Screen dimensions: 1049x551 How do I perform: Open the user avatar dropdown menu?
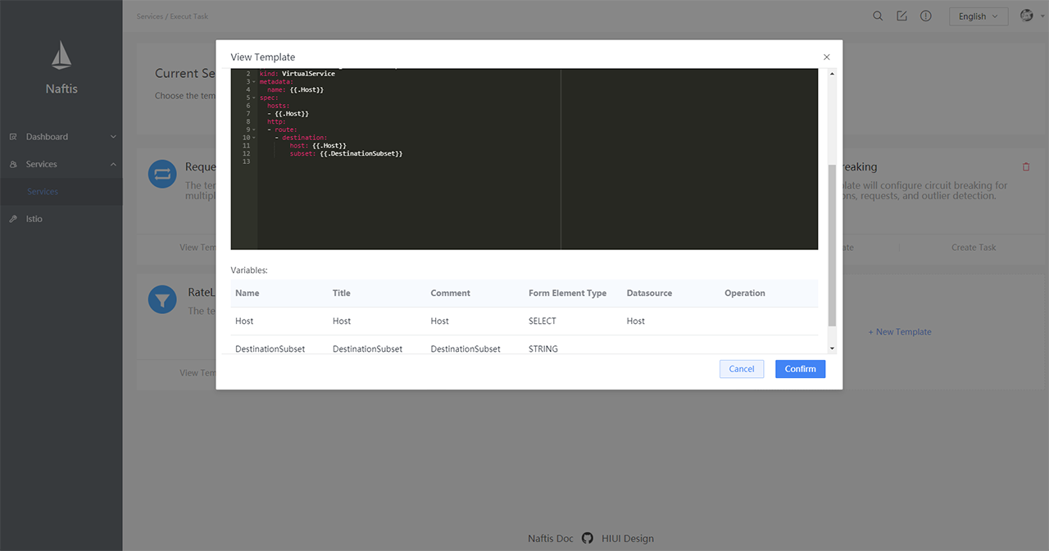click(1027, 16)
